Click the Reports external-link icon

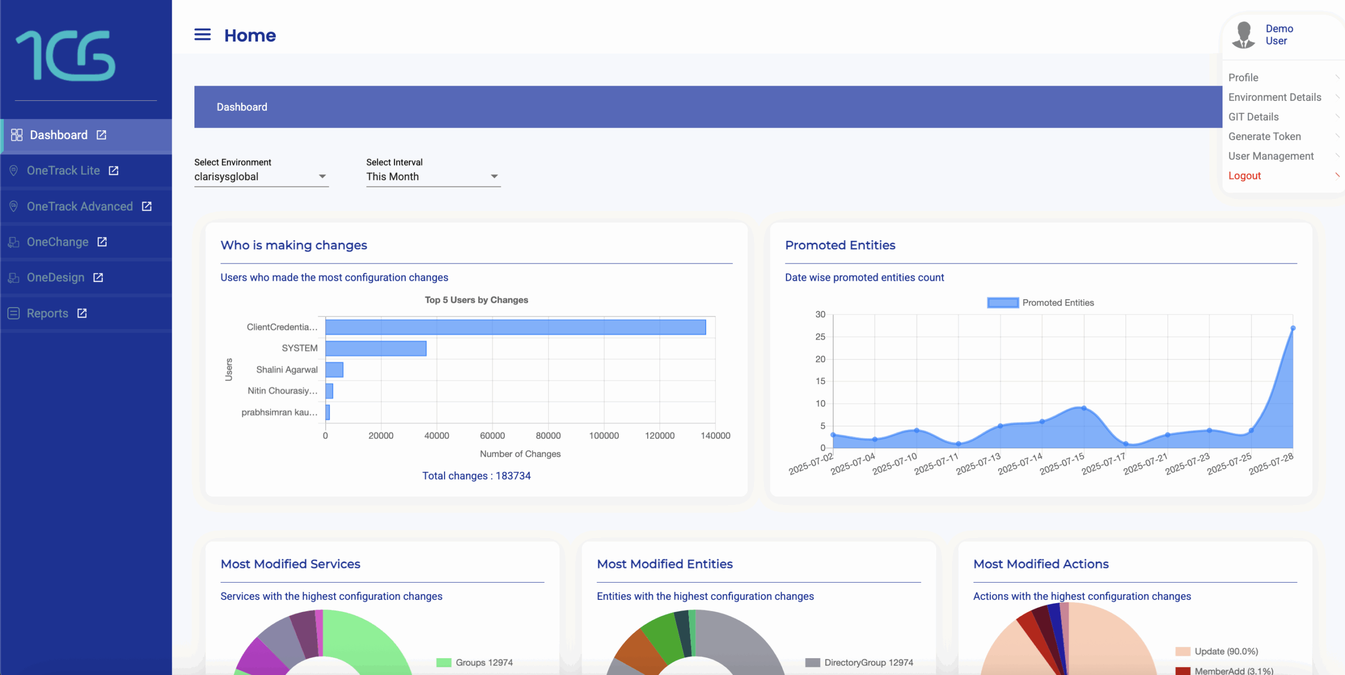click(82, 313)
